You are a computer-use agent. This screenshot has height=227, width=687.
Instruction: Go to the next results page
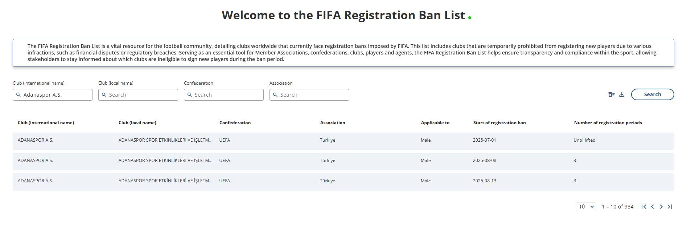(x=661, y=207)
